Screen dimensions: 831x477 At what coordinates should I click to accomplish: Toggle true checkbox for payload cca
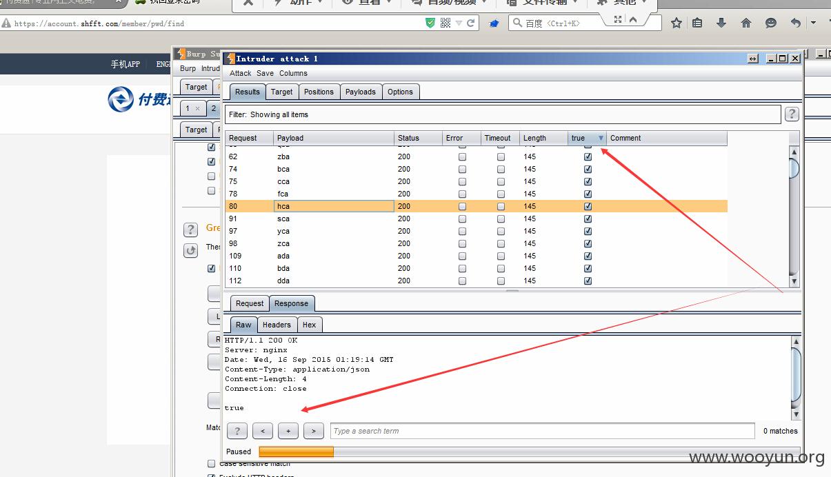coord(588,181)
